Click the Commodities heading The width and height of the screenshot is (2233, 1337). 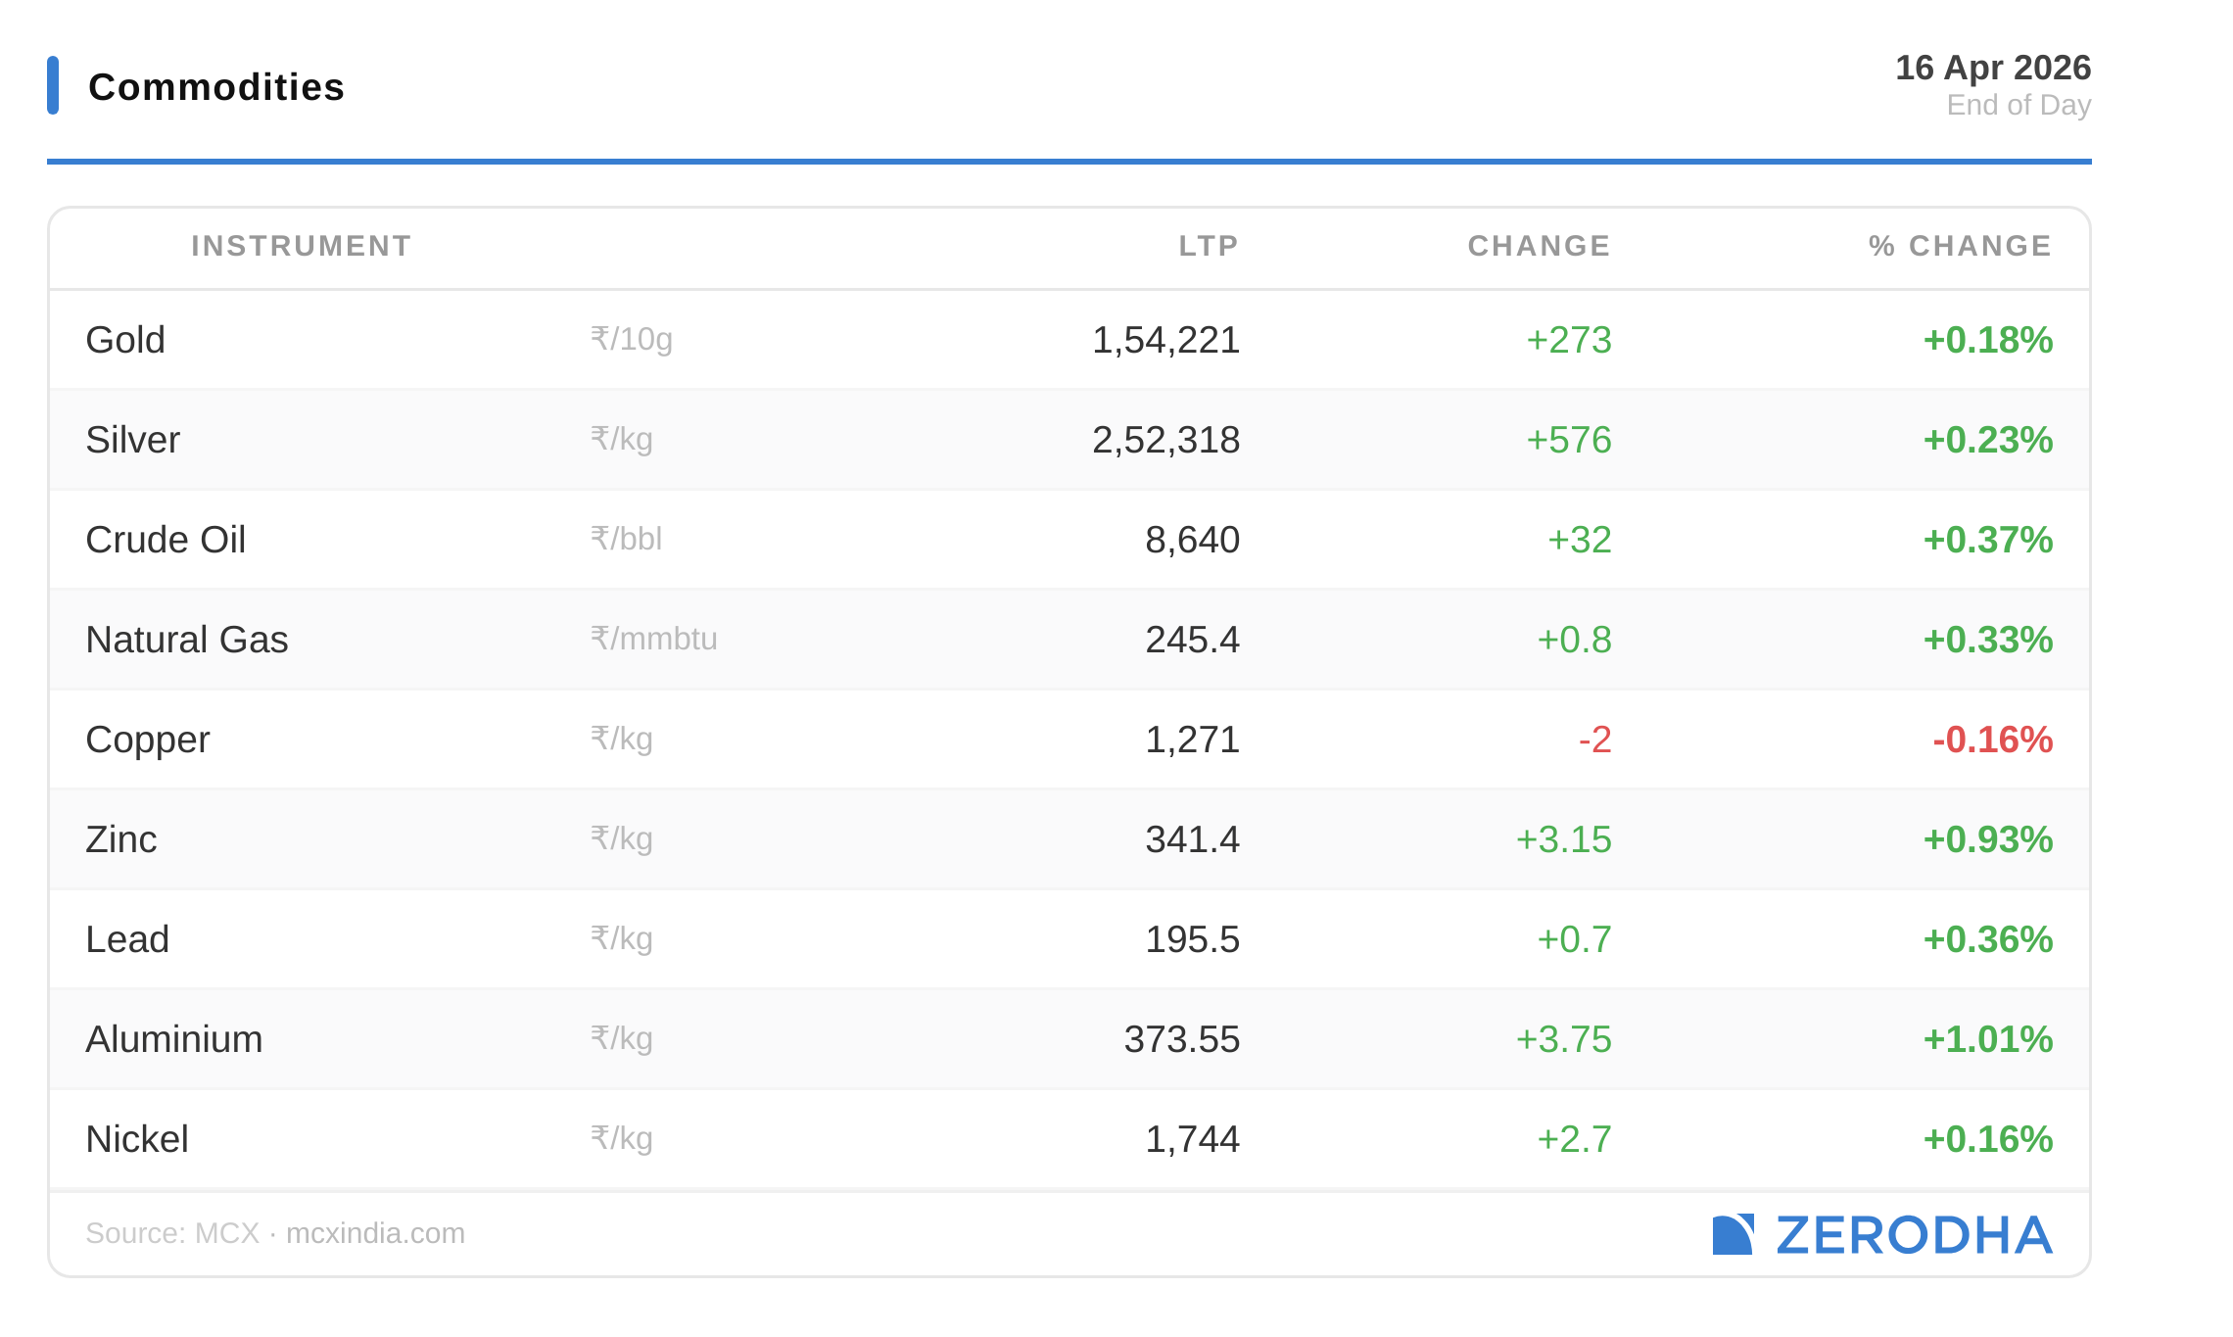(216, 87)
